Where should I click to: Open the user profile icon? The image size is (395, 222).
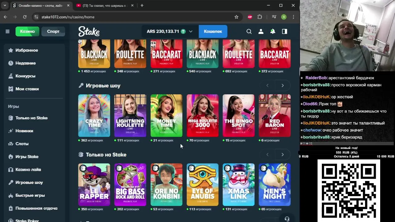point(261,31)
